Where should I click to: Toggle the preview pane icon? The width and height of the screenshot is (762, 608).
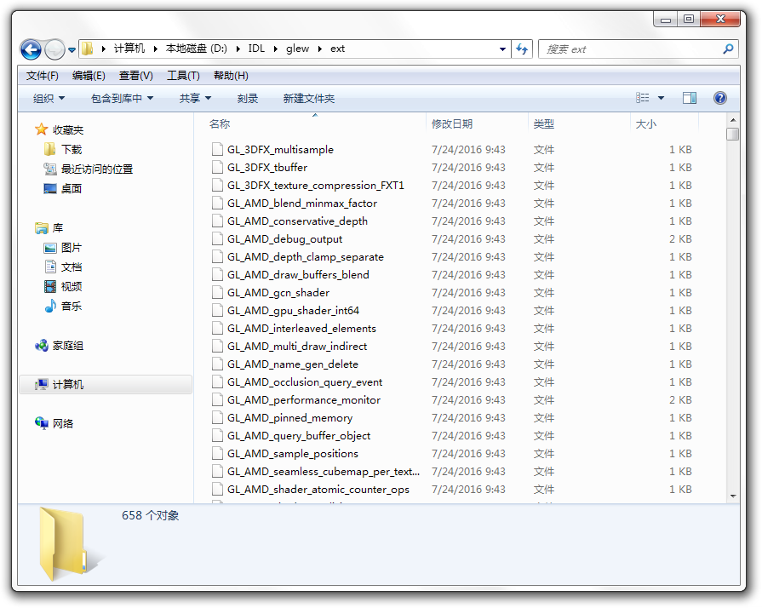point(690,99)
